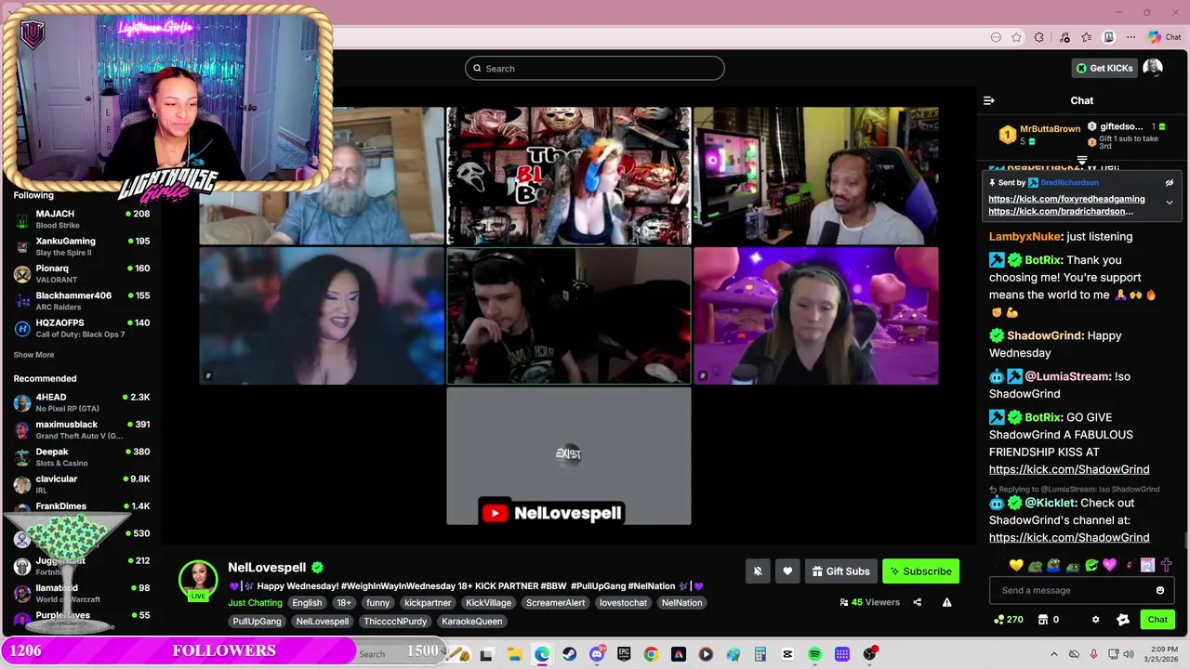Open the emoji picker in the message box
This screenshot has height=669, width=1190.
pos(1160,590)
